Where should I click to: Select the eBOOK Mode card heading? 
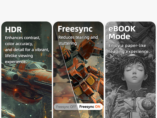tap(122, 33)
